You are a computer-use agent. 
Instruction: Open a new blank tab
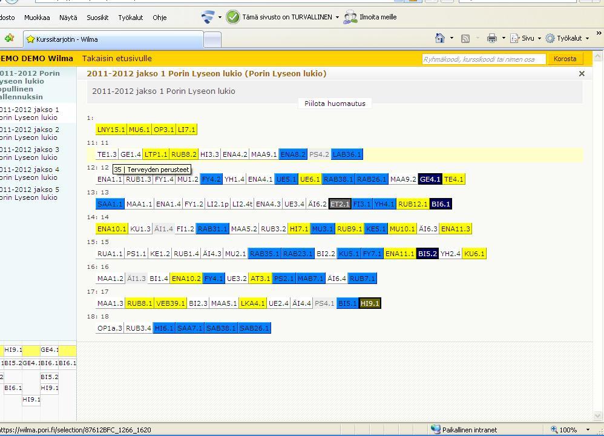212,39
